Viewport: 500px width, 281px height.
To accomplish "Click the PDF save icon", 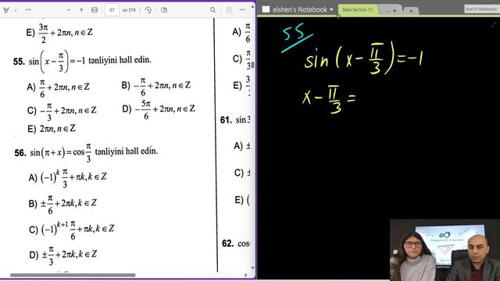I will [x=229, y=10].
